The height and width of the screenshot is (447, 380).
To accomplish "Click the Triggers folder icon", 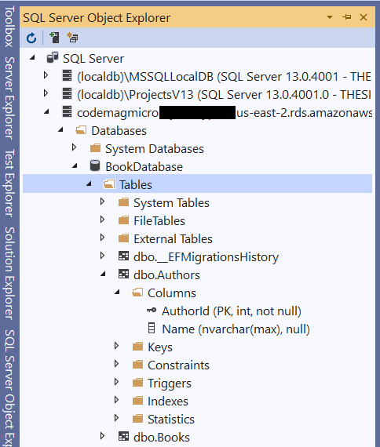I will (137, 383).
